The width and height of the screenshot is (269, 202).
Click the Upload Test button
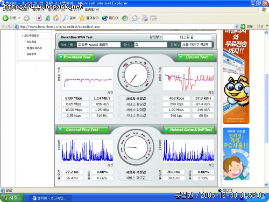tap(195, 57)
